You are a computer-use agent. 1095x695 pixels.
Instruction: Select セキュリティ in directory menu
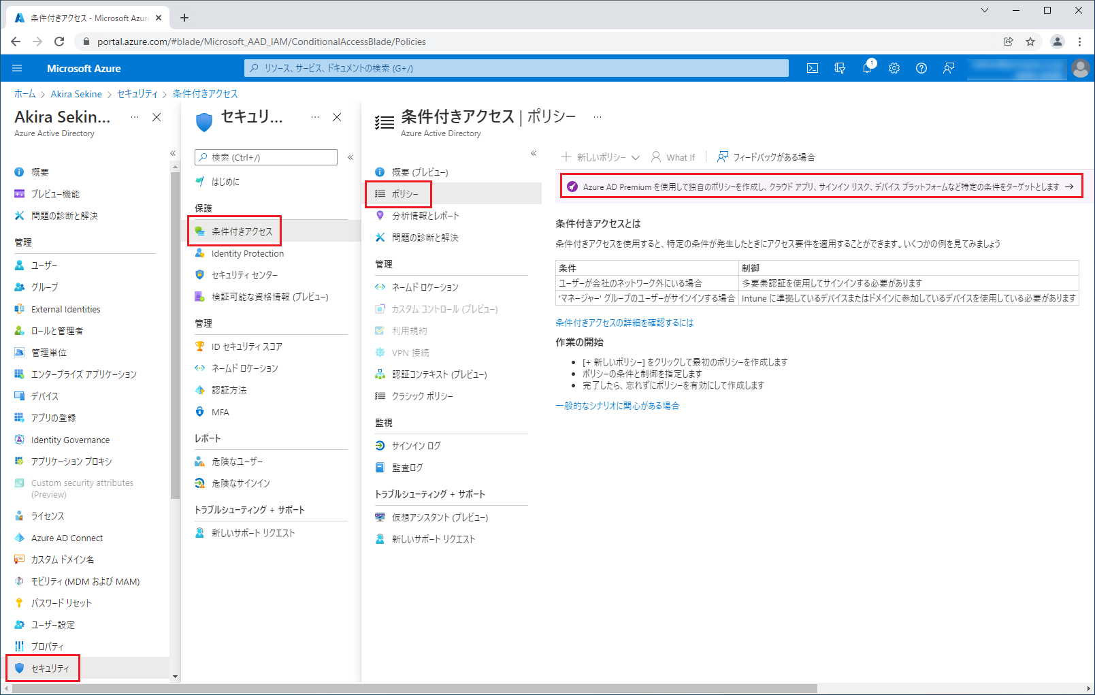pyautogui.click(x=85, y=668)
